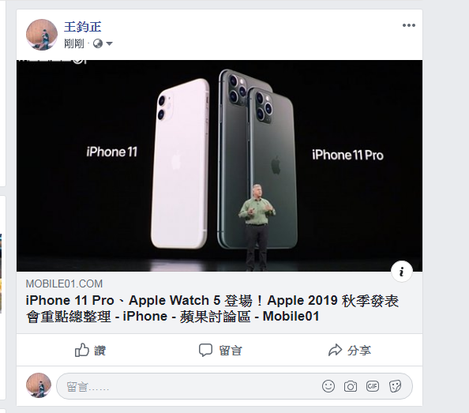The width and height of the screenshot is (469, 413).
Task: Expand the audience selector dropdown arrow
Action: tap(109, 44)
